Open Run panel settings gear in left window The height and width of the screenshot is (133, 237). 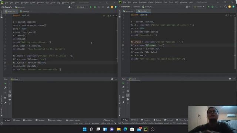coord(112,79)
